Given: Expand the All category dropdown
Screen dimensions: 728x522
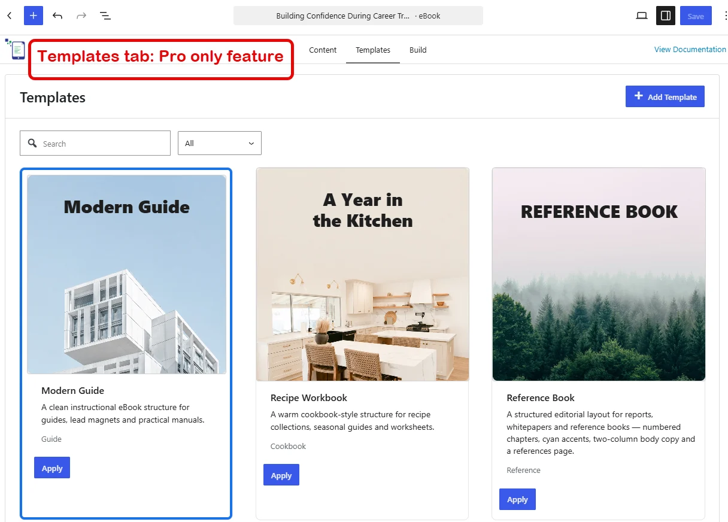Looking at the screenshot, I should click(x=220, y=143).
